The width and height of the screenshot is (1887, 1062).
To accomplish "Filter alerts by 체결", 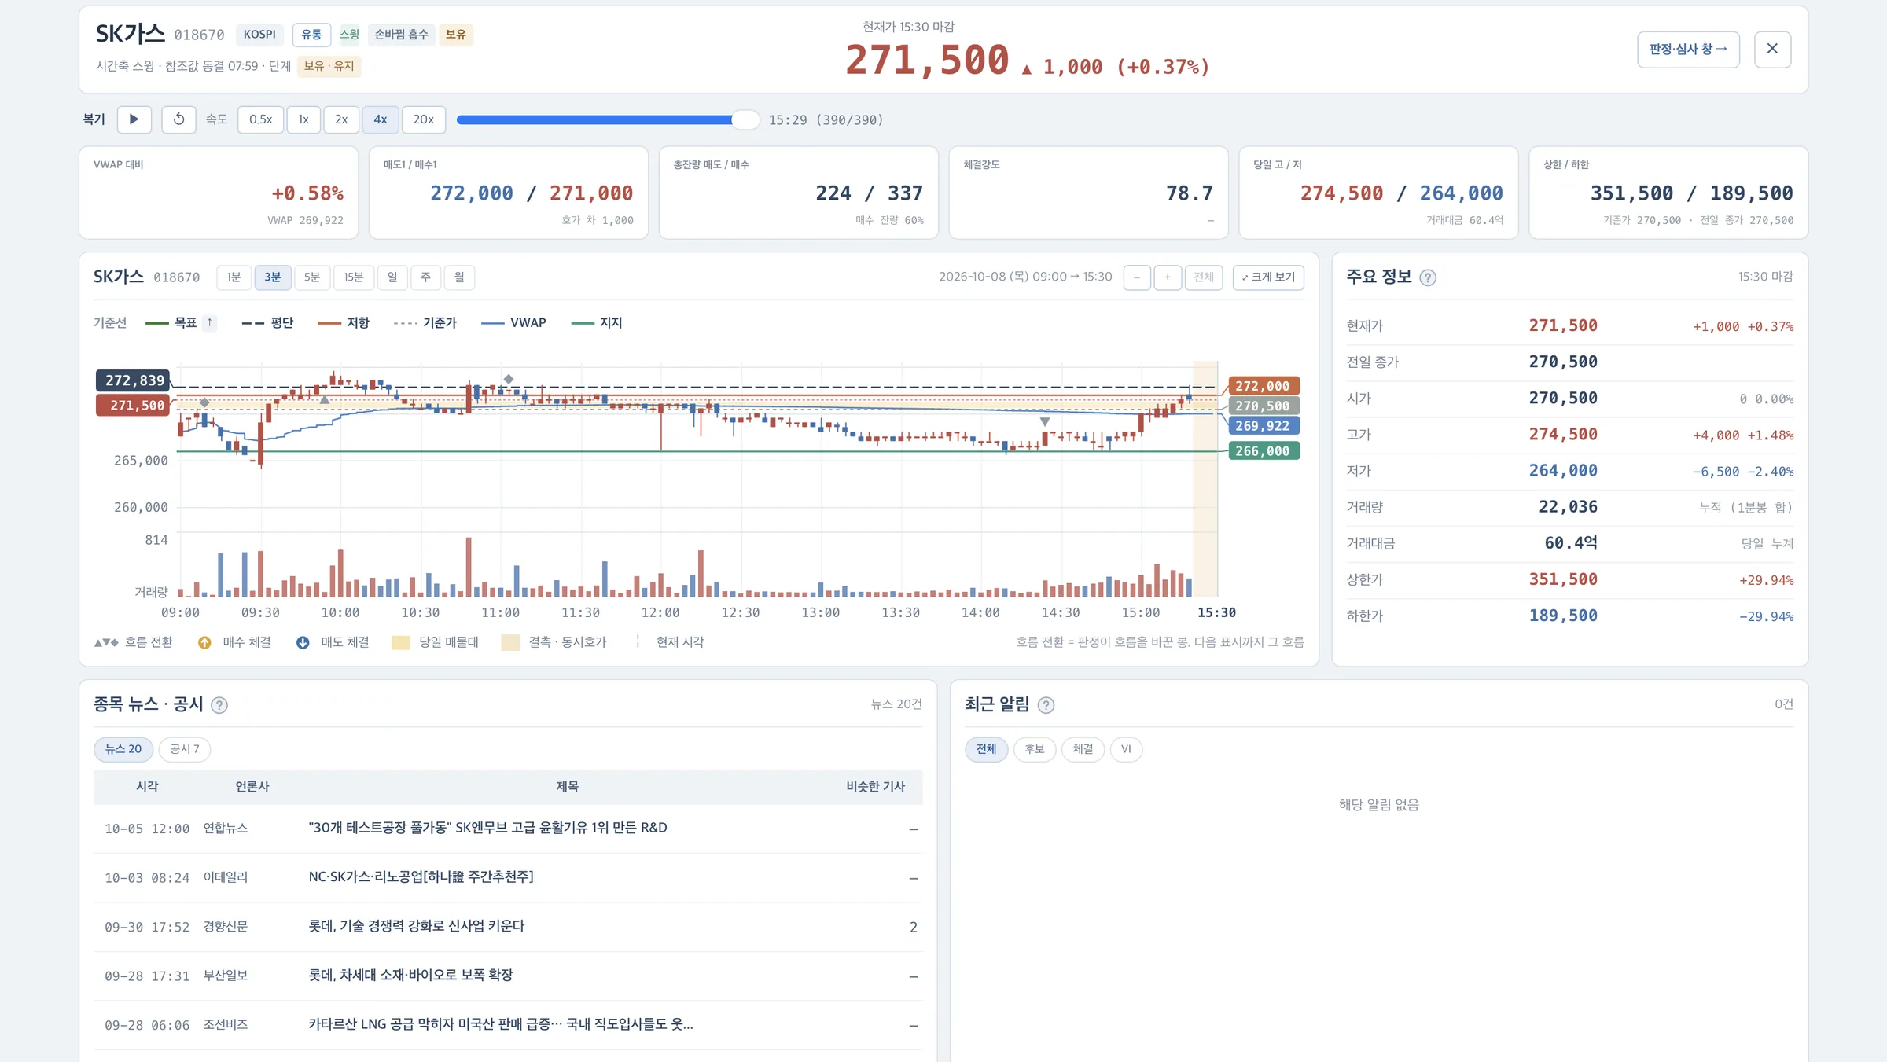I will point(1083,749).
